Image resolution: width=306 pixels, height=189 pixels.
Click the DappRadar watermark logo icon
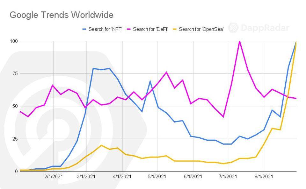[x=233, y=27]
